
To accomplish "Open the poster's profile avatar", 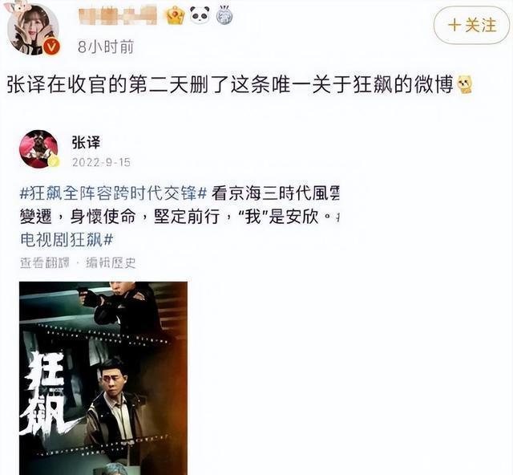I will 33,30.
